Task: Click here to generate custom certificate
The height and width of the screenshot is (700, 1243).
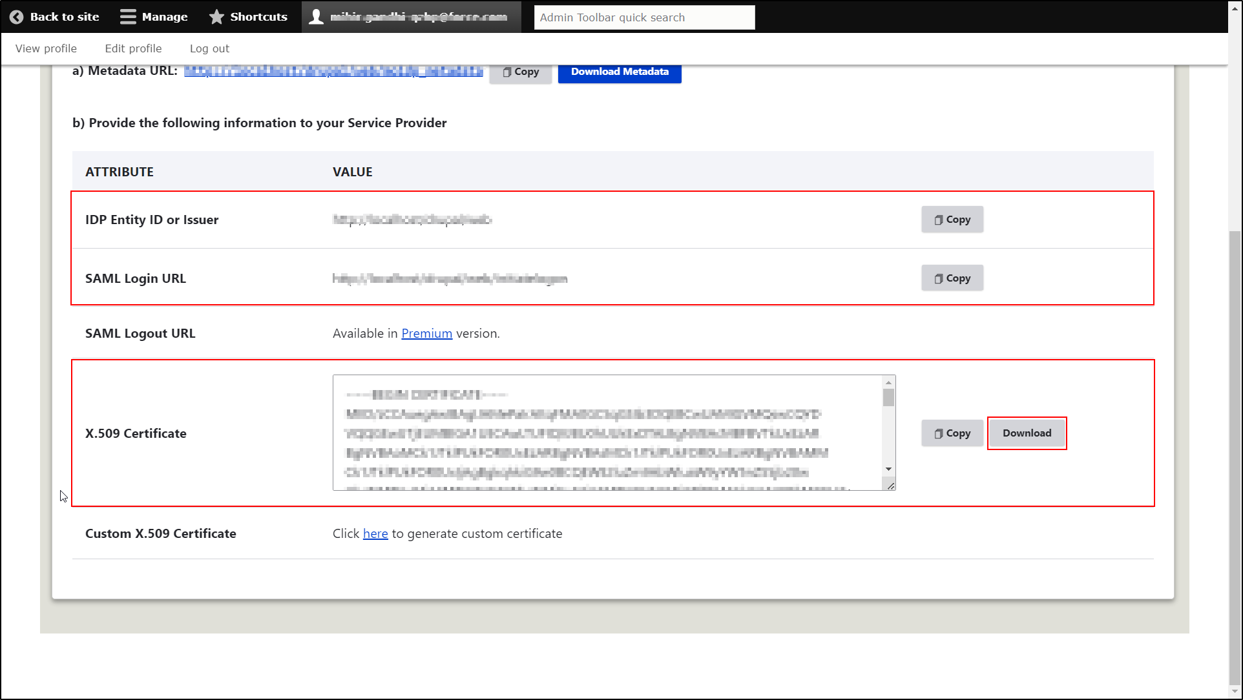Action: coord(375,533)
